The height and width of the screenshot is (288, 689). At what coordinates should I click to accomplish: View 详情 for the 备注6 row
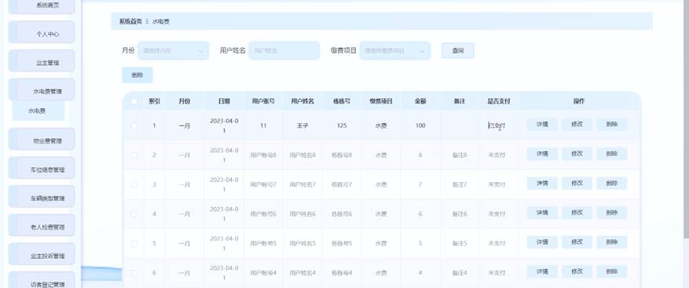(542, 213)
